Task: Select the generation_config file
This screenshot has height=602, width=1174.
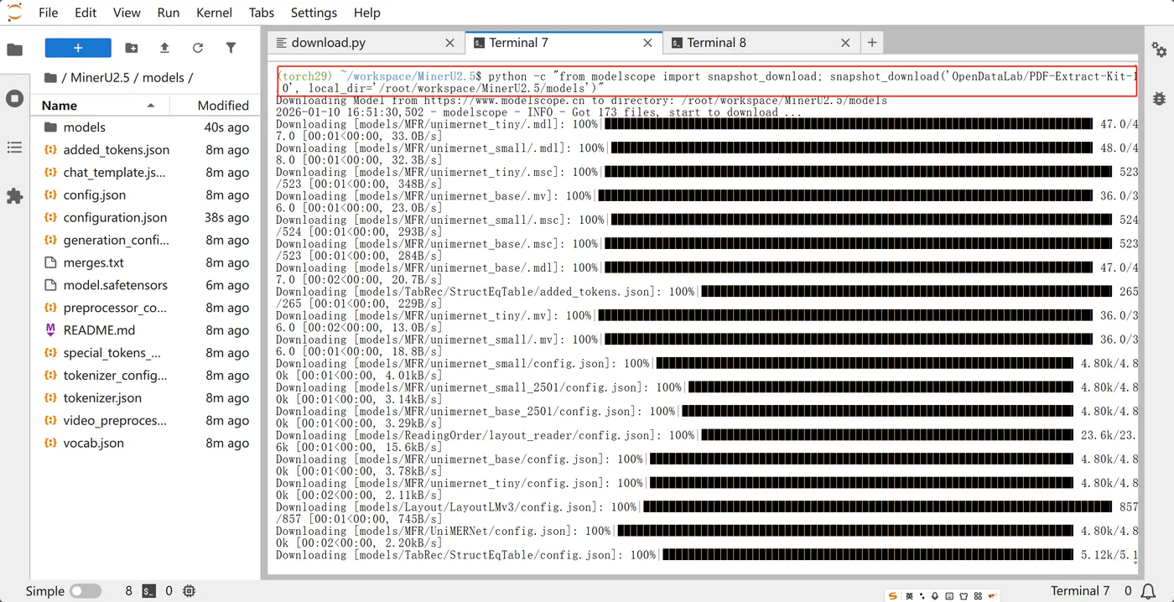Action: 145,241
